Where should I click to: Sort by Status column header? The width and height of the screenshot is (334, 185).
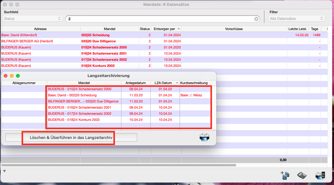pyautogui.click(x=145, y=29)
